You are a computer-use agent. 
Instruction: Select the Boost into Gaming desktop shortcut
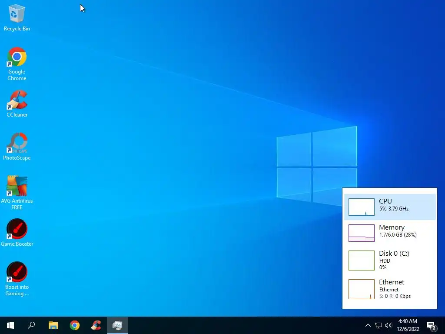(x=17, y=279)
